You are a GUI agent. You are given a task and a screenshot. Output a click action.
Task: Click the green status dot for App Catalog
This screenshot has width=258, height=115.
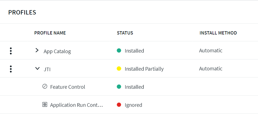coord(119,51)
